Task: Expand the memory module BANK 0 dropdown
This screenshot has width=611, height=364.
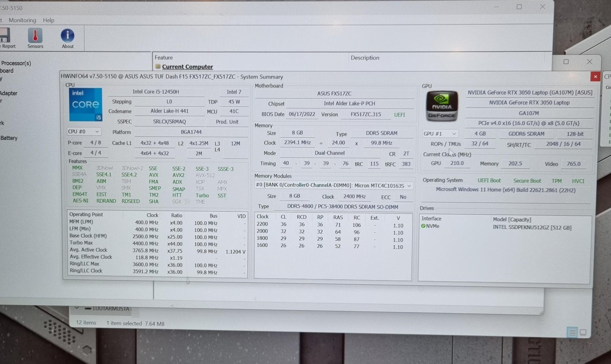Action: pyautogui.click(x=333, y=186)
